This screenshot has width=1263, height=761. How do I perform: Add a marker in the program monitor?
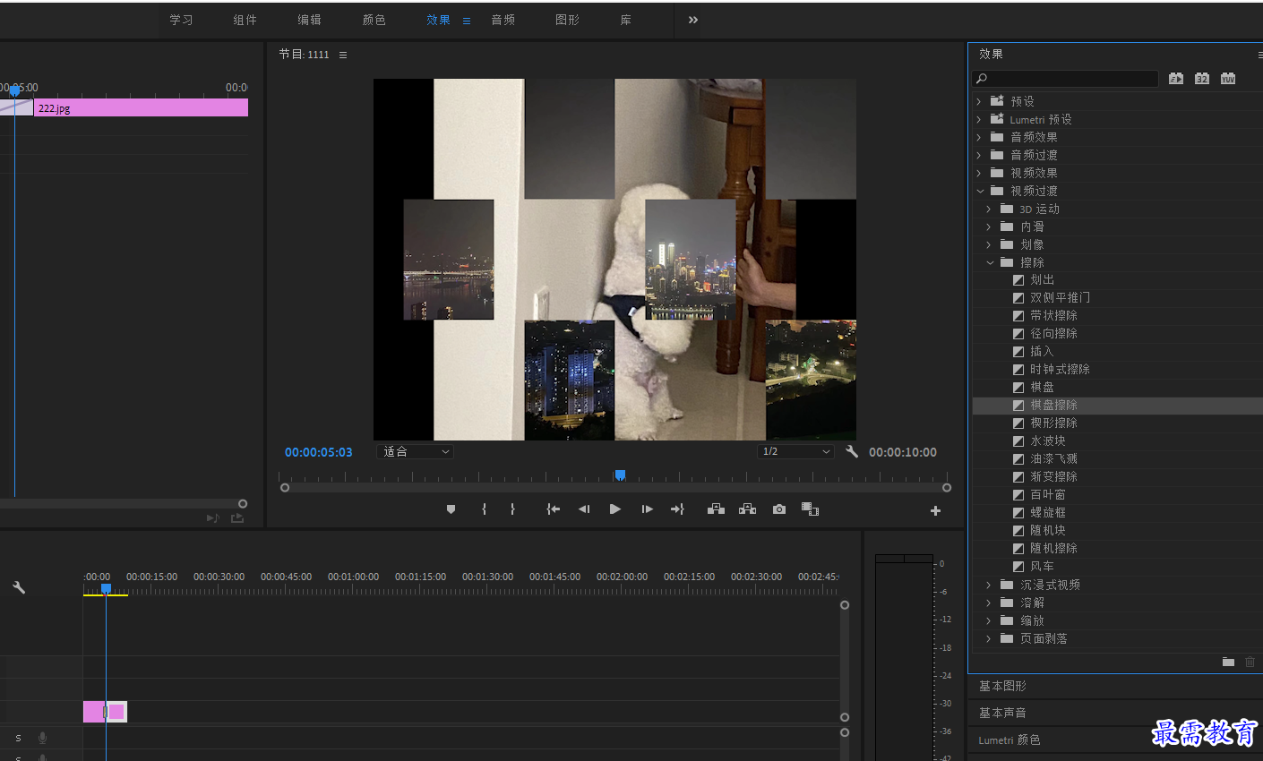coord(451,509)
